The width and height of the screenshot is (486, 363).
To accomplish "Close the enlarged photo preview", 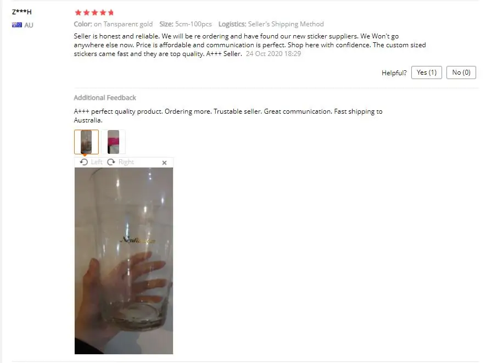I will point(164,163).
